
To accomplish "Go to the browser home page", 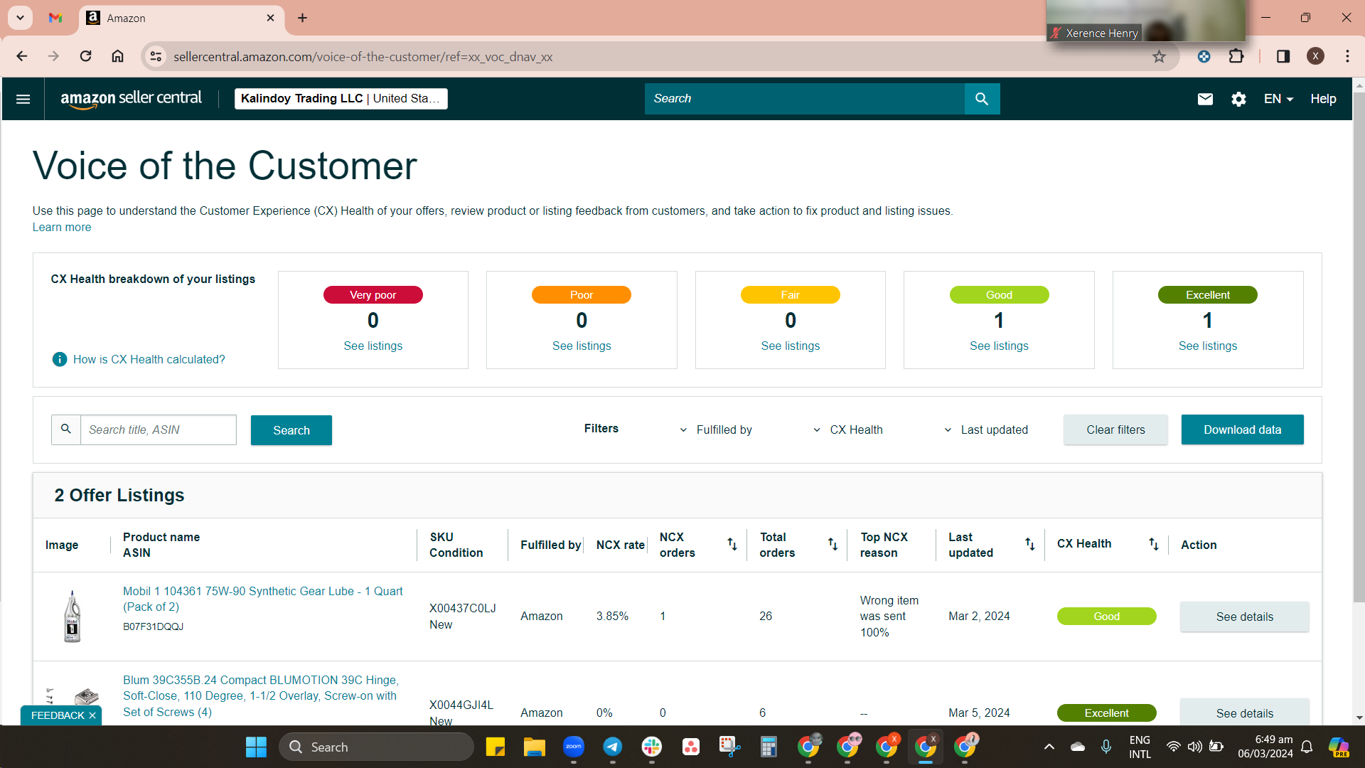I will [x=117, y=56].
